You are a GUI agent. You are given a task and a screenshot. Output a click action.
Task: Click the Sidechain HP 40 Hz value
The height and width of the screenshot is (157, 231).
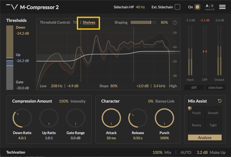(140, 7)
